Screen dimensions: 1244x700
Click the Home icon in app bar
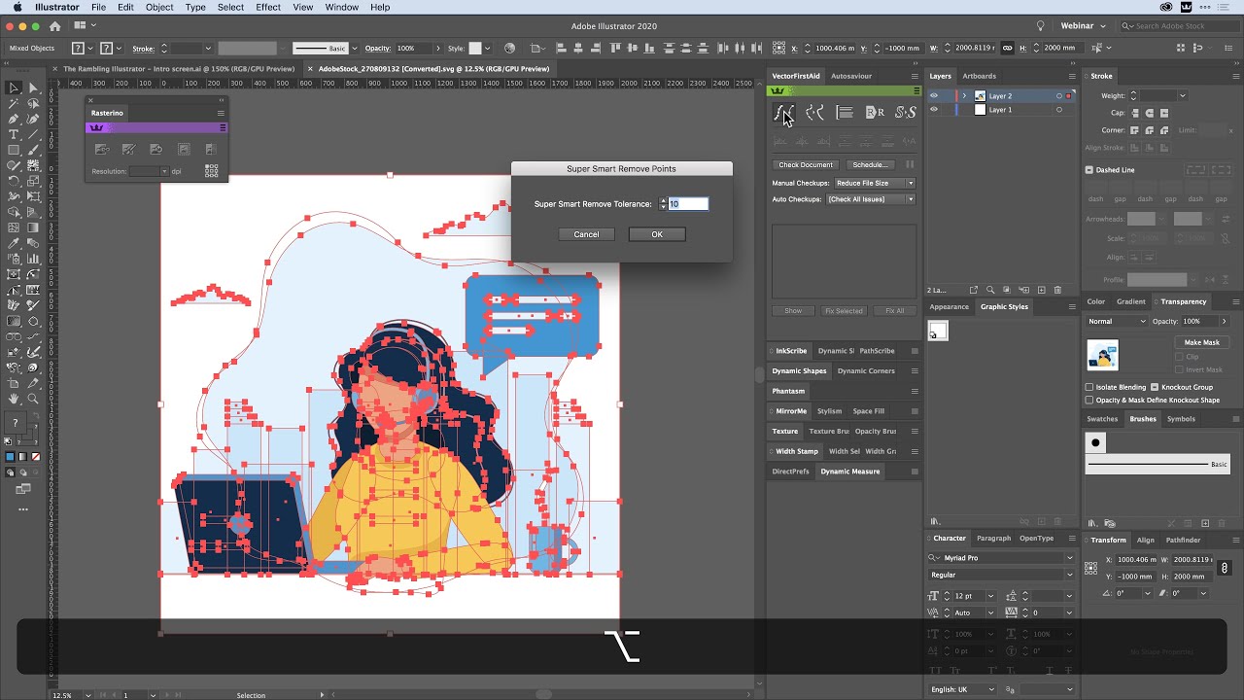[54, 26]
